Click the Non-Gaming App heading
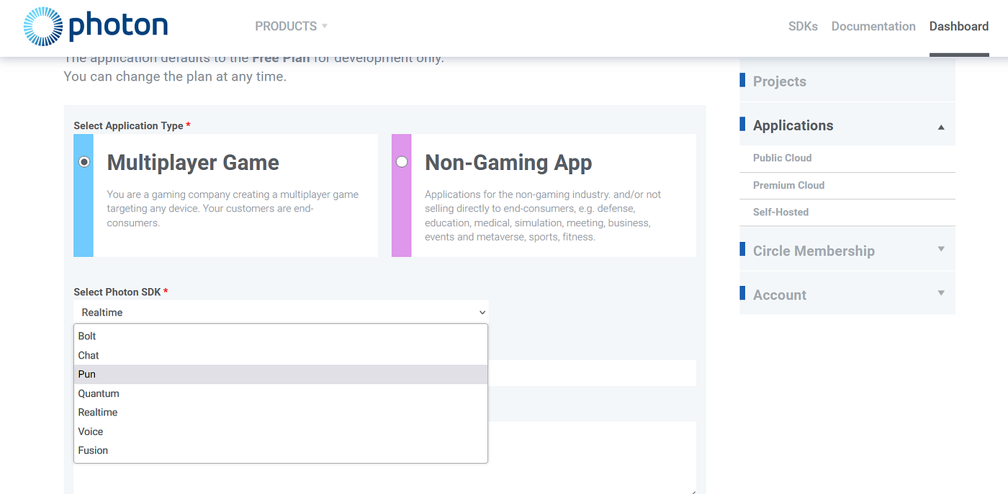 [508, 163]
